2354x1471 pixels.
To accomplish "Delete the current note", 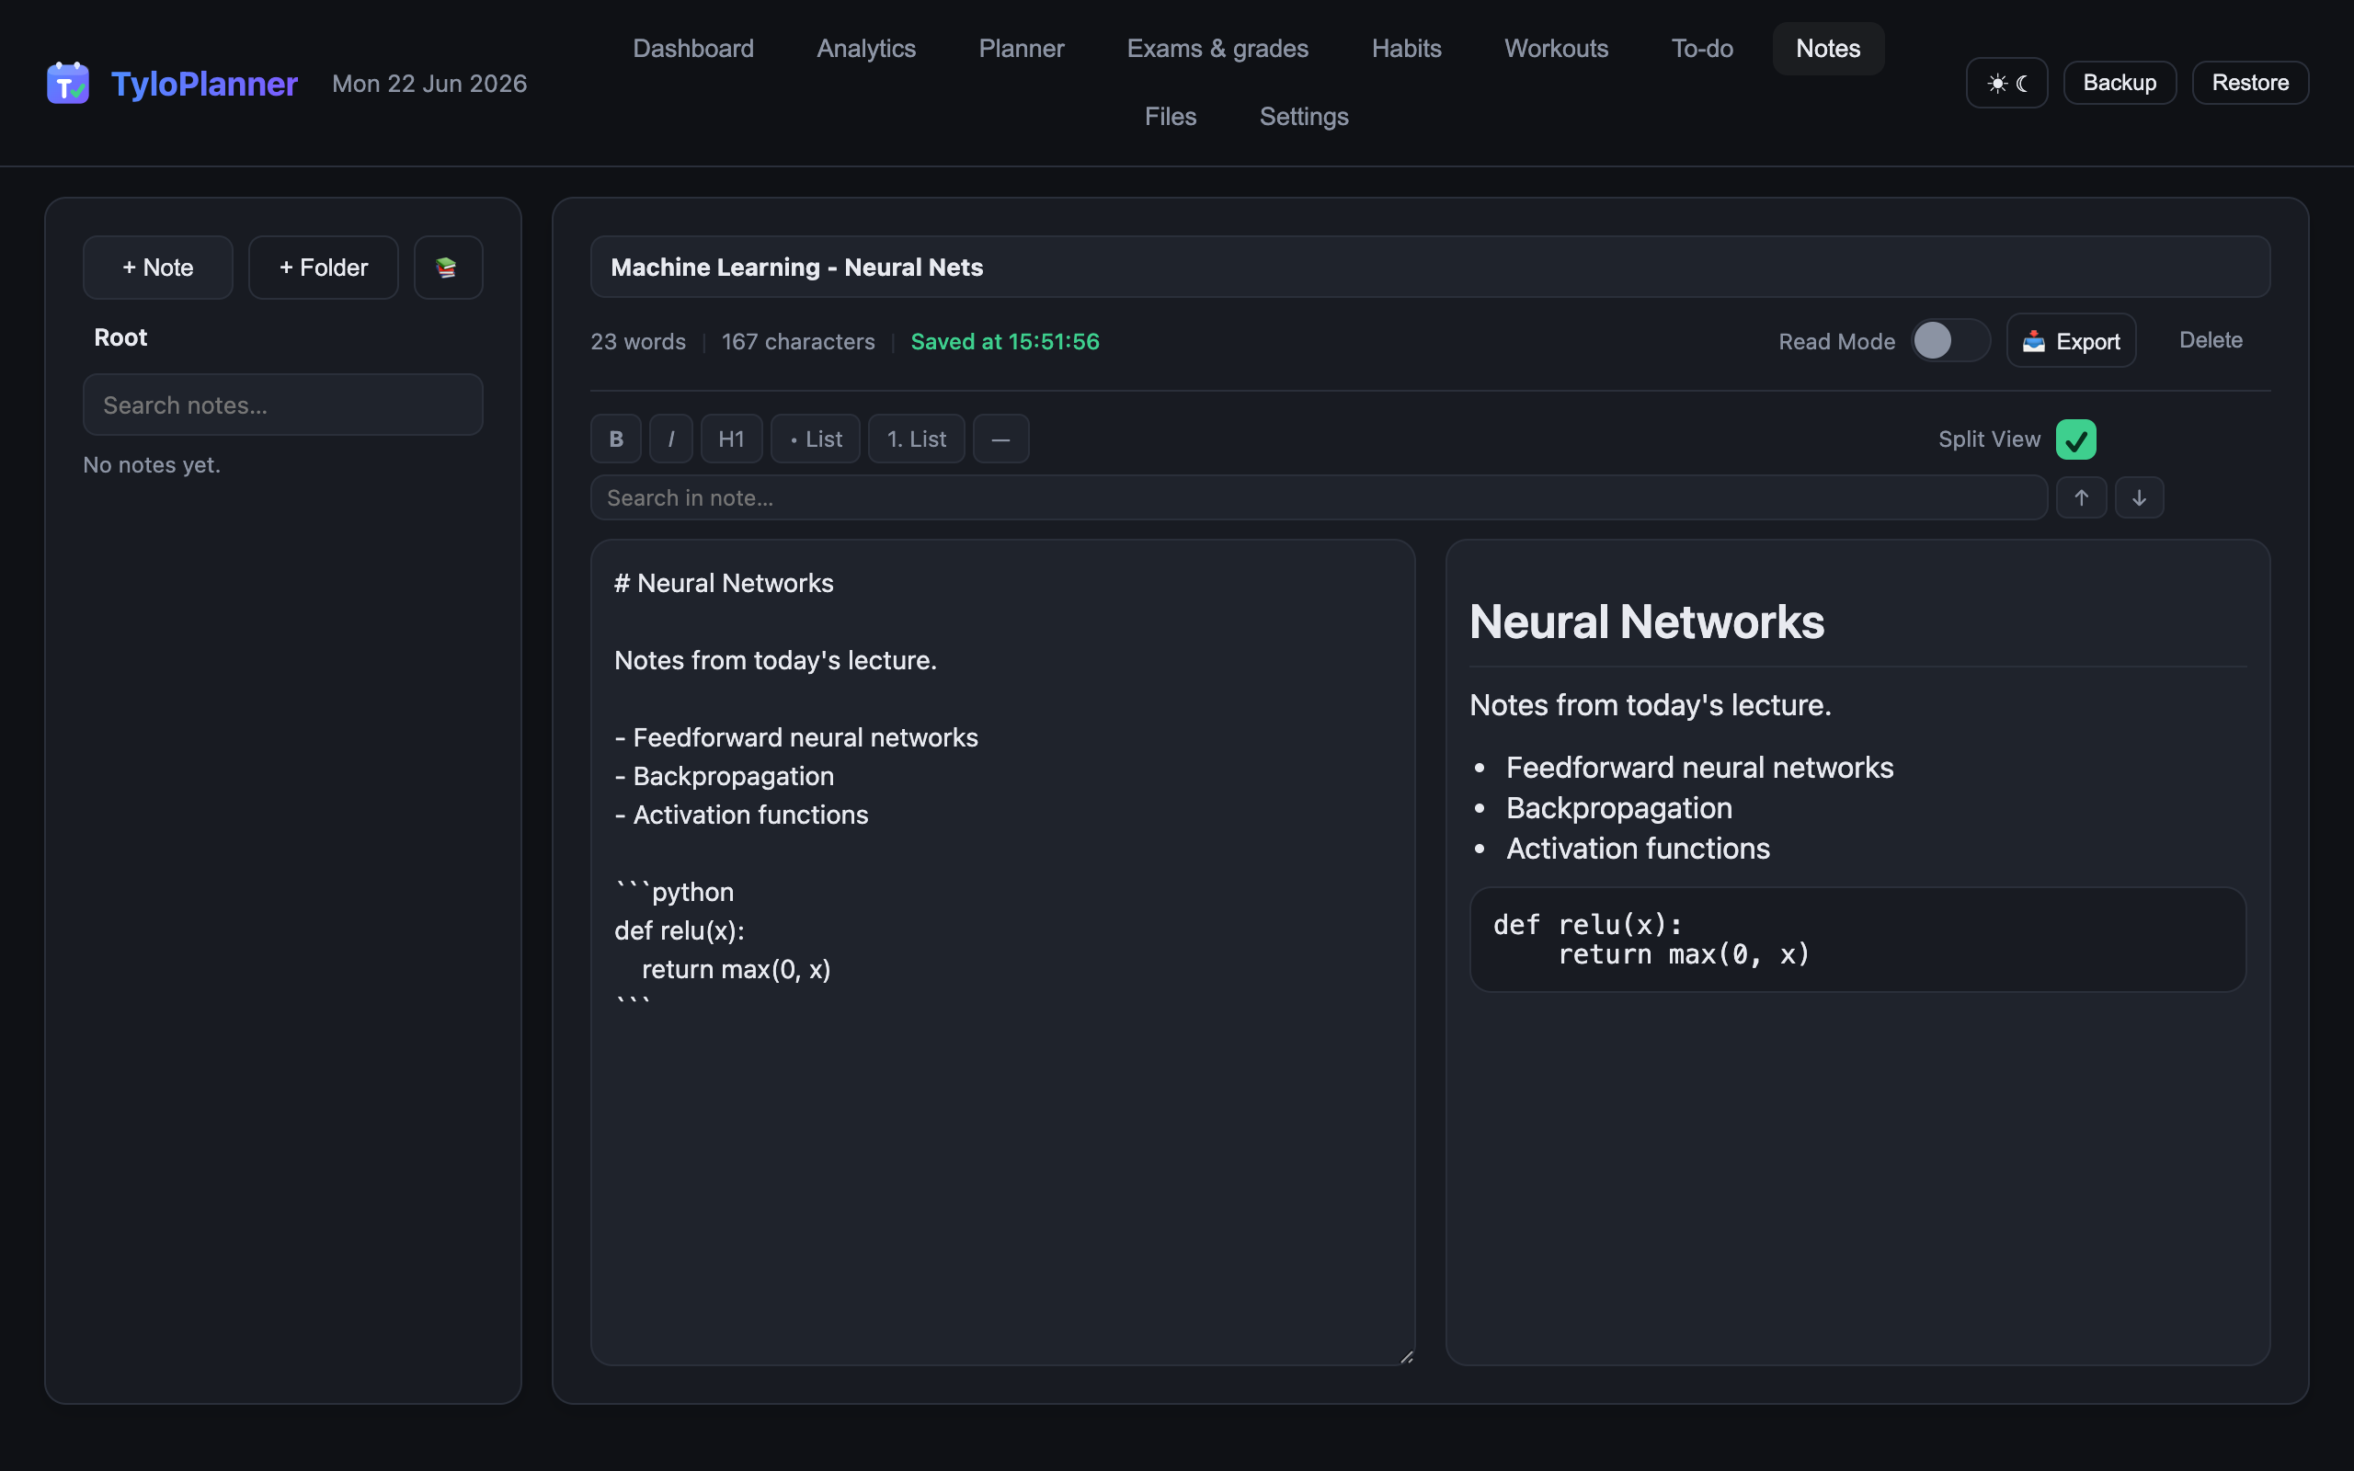I will pyautogui.click(x=2211, y=339).
